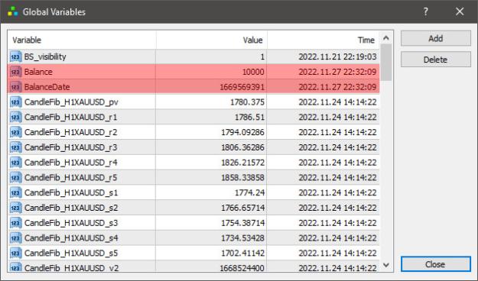The width and height of the screenshot is (478, 281).
Task: Click the value 1734.53428
Action: click(x=242, y=238)
